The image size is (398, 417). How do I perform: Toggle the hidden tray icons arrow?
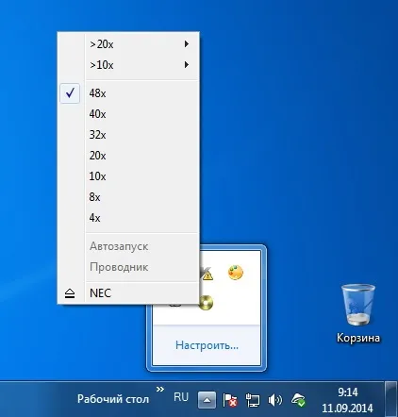point(207,400)
